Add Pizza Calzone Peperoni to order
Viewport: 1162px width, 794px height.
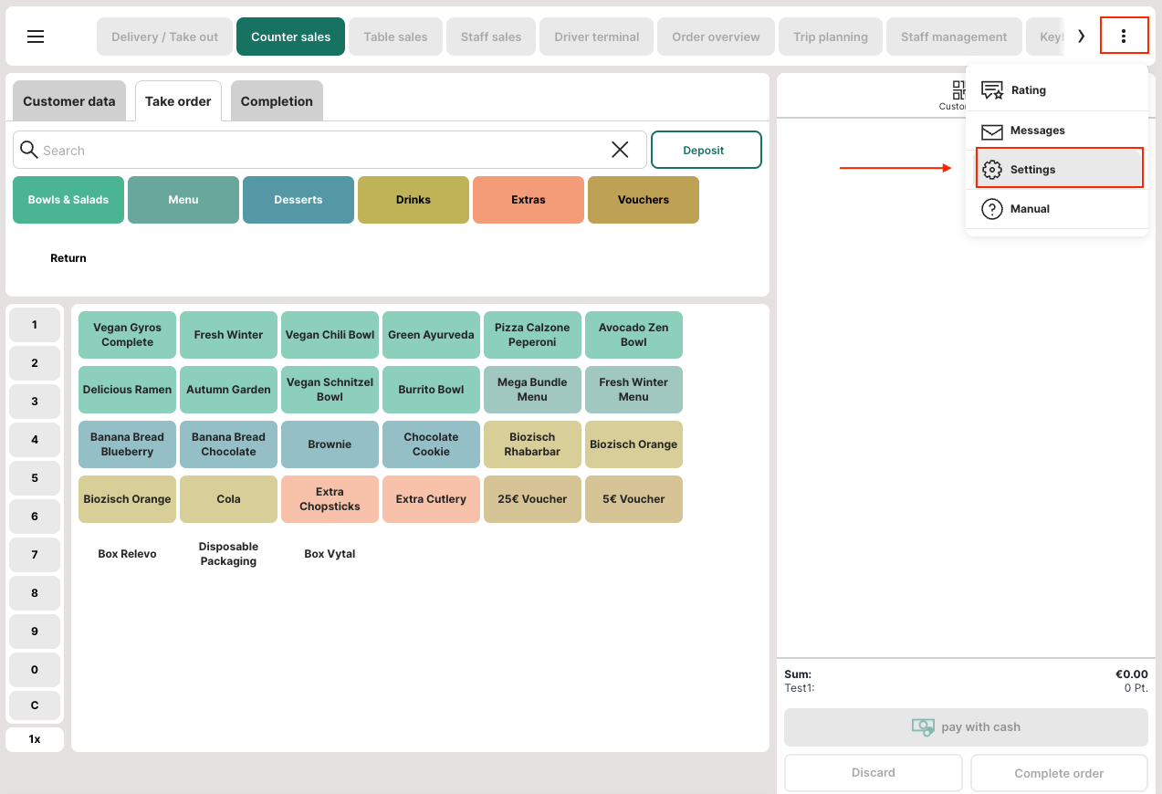tap(533, 335)
